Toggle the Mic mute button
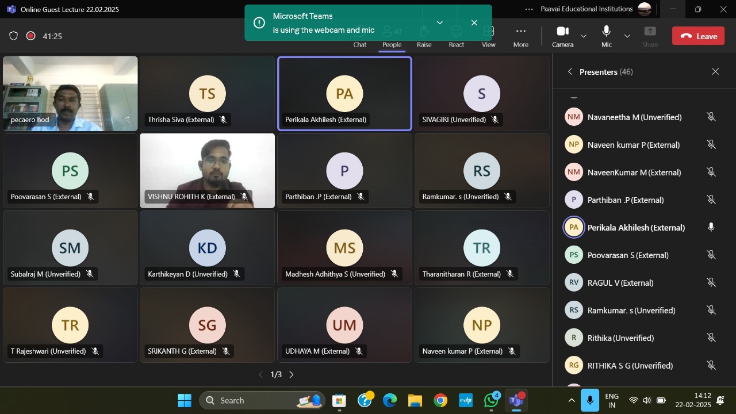This screenshot has width=736, height=414. pos(606,36)
